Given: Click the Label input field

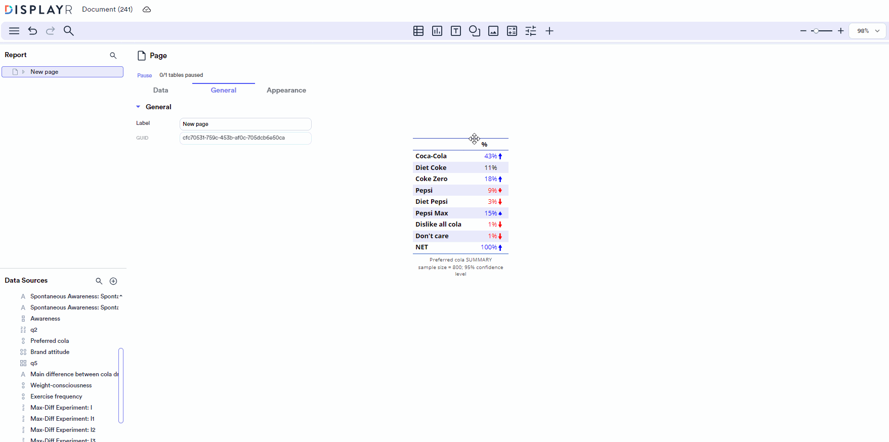Looking at the screenshot, I should (245, 124).
